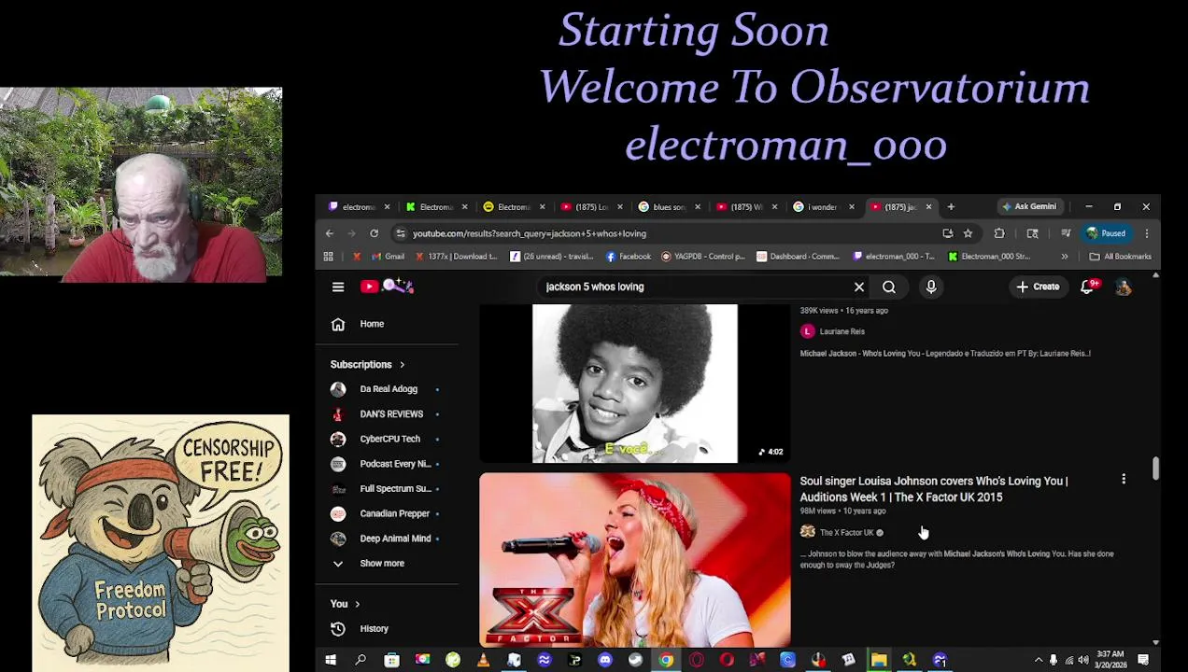Image resolution: width=1188 pixels, height=672 pixels.
Task: Open Louisa Johnson X Factor video title
Action: click(x=934, y=489)
